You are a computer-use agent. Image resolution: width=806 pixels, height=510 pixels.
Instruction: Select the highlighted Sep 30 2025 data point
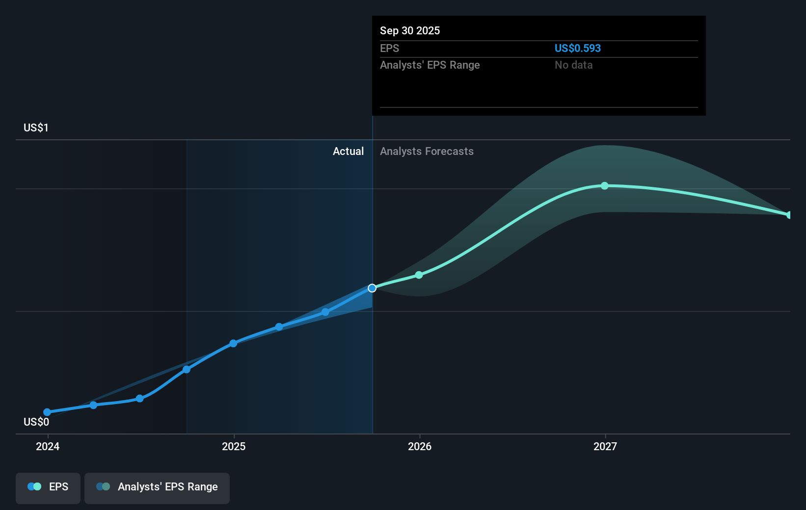[x=372, y=288]
